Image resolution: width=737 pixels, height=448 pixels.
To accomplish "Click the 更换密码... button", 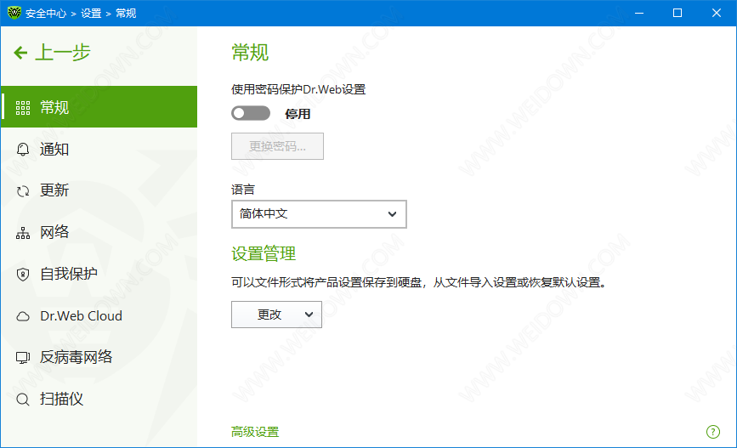I will [277, 146].
